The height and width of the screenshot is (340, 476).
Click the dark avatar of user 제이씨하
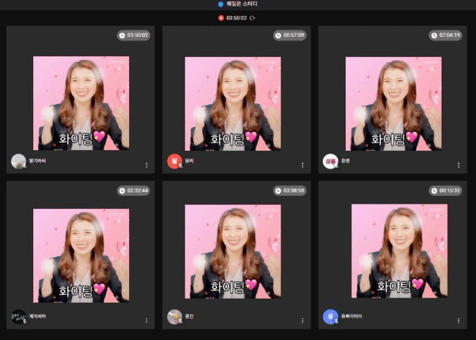tap(19, 317)
